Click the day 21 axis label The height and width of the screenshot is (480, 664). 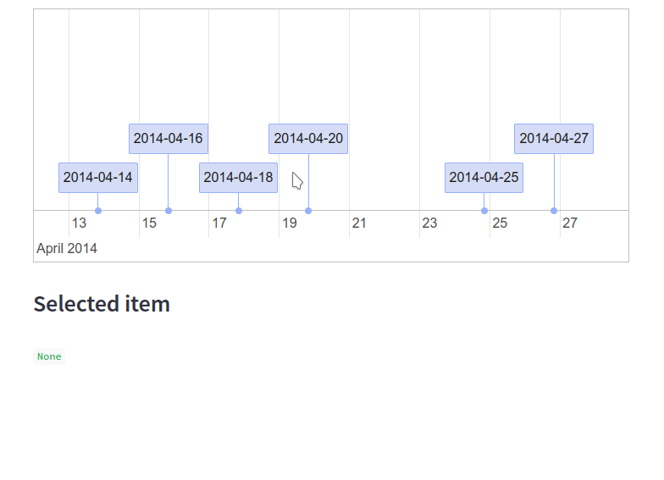pyautogui.click(x=359, y=223)
